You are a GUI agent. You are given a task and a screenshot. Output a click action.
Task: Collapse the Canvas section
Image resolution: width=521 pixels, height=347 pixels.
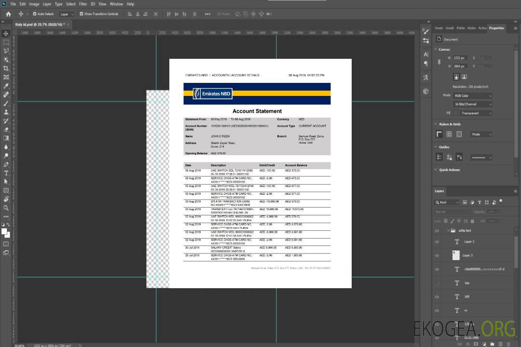(436, 49)
